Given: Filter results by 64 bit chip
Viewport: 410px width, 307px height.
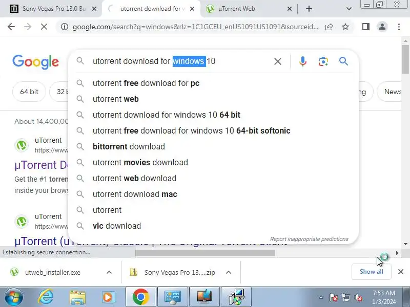Looking at the screenshot, I should (x=29, y=92).
